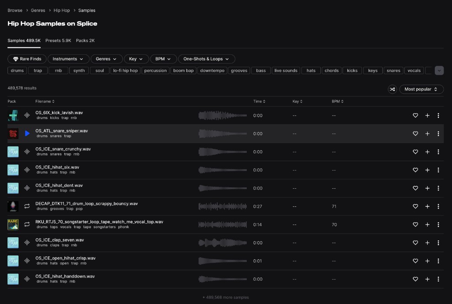Open more options for OS_ATL_snare_sniper.wav

point(438,133)
